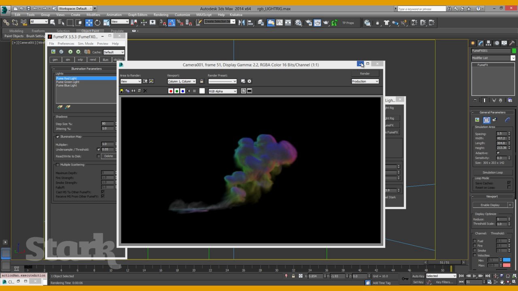Viewport: 518px width, 291px height.
Task: Enable the blue channel in render window
Action: point(183,91)
